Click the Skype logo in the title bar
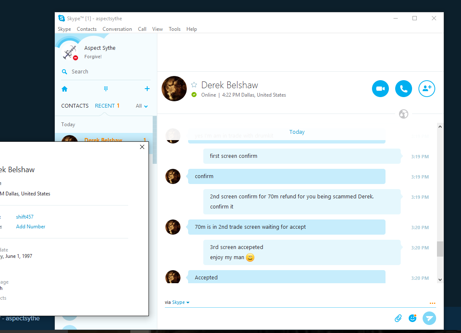This screenshot has height=333, width=461. pyautogui.click(x=62, y=18)
